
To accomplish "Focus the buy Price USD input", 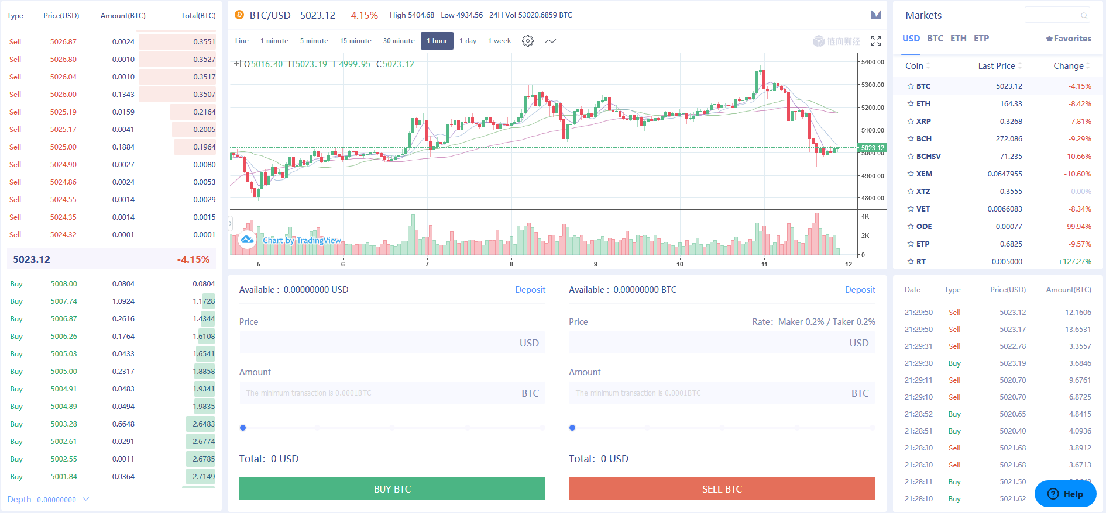I will point(391,343).
